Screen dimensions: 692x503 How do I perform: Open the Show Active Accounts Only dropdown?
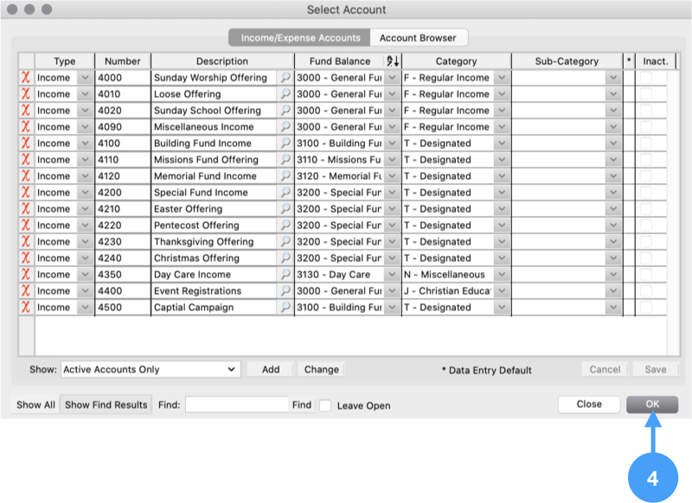[x=149, y=369]
